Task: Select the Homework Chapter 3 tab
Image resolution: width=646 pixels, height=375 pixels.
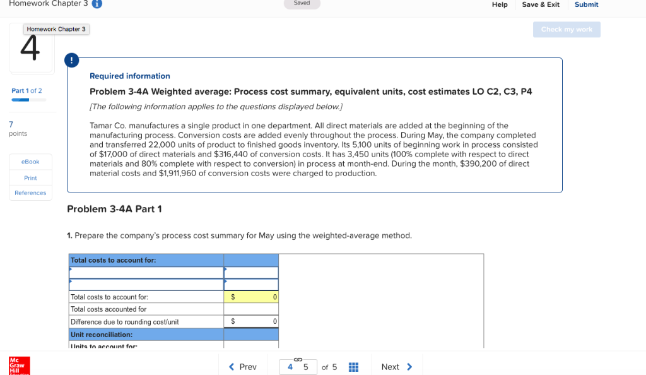Action: coord(56,29)
